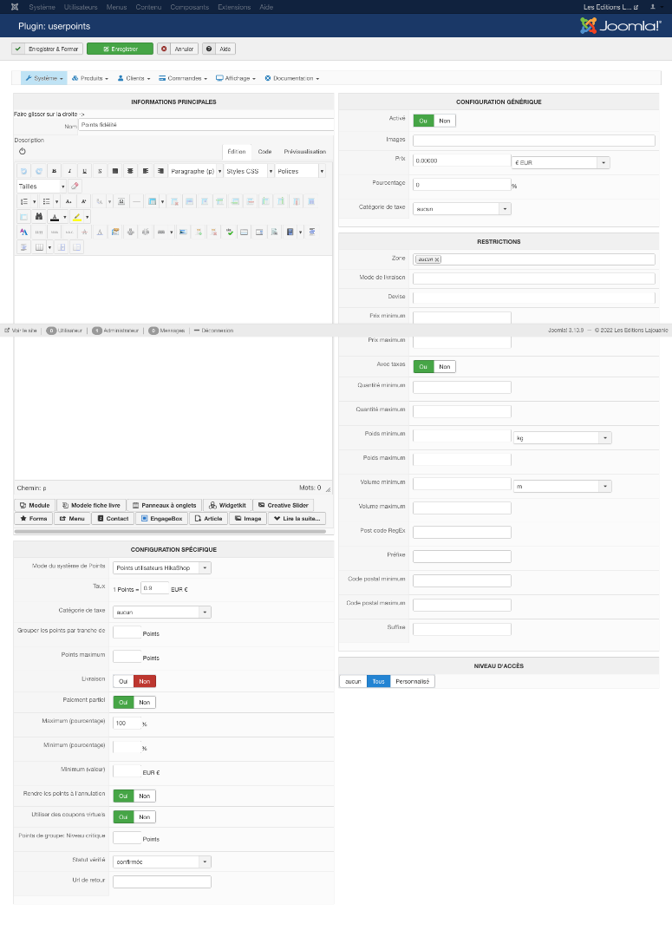This screenshot has height=937, width=672.
Task: Open the kg weight unit dropdown
Action: tap(562, 438)
